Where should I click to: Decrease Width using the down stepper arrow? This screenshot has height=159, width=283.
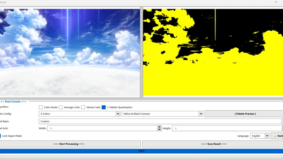coord(159,130)
